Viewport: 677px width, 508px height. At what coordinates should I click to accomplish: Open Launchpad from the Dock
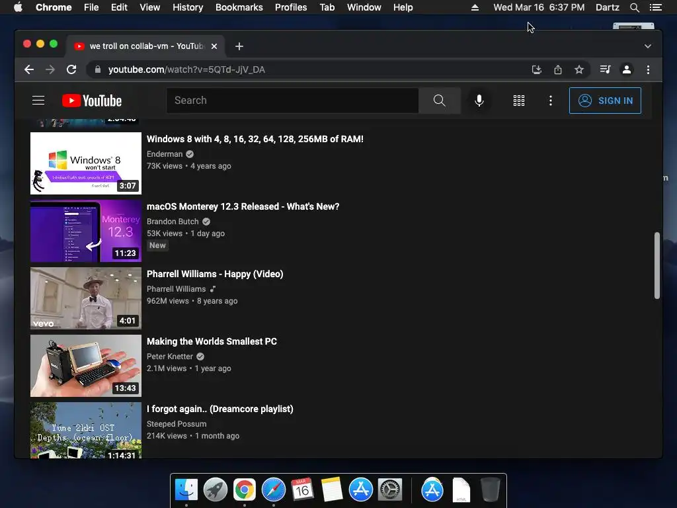[216, 490]
